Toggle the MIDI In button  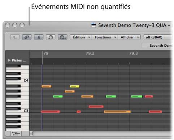click(51, 37)
